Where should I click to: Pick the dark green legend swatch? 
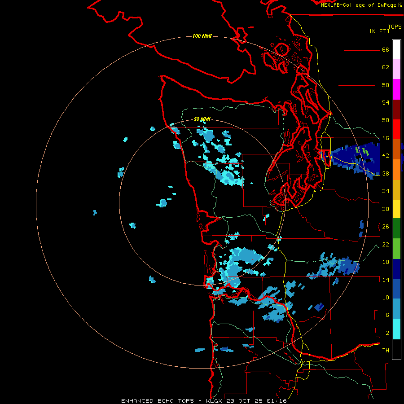click(396, 228)
